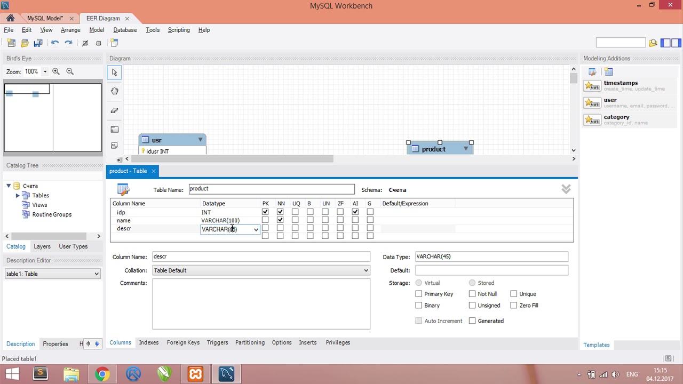This screenshot has width=683, height=384.
Task: Switch to MySQL Model tab
Action: click(45, 18)
